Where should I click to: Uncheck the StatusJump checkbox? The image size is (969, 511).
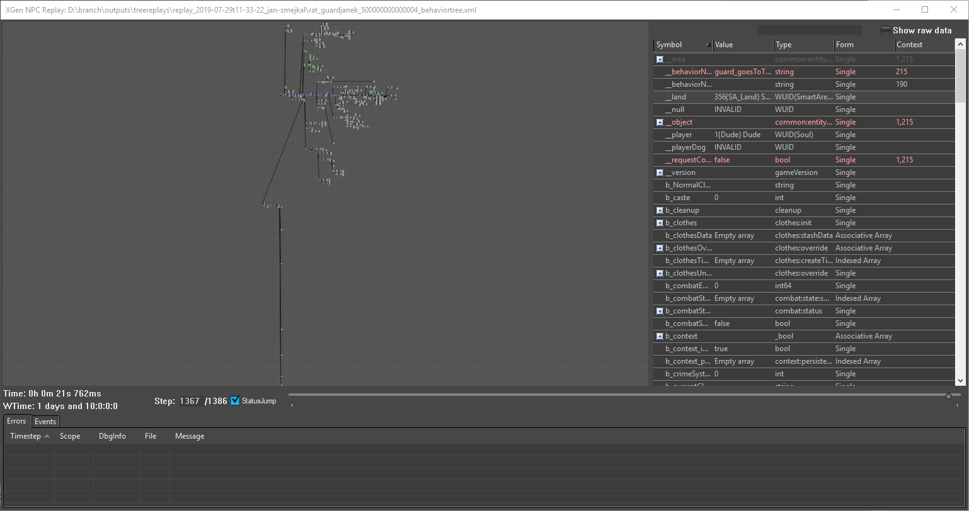(x=236, y=401)
